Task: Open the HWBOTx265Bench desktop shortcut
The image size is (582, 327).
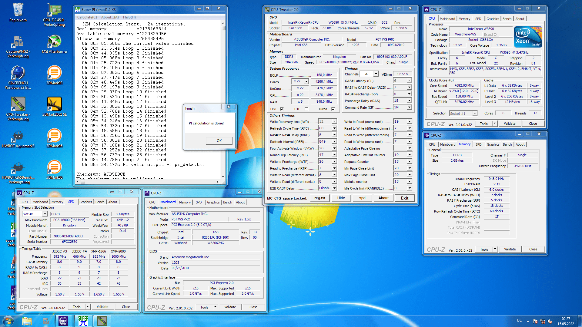Action: coord(18,172)
